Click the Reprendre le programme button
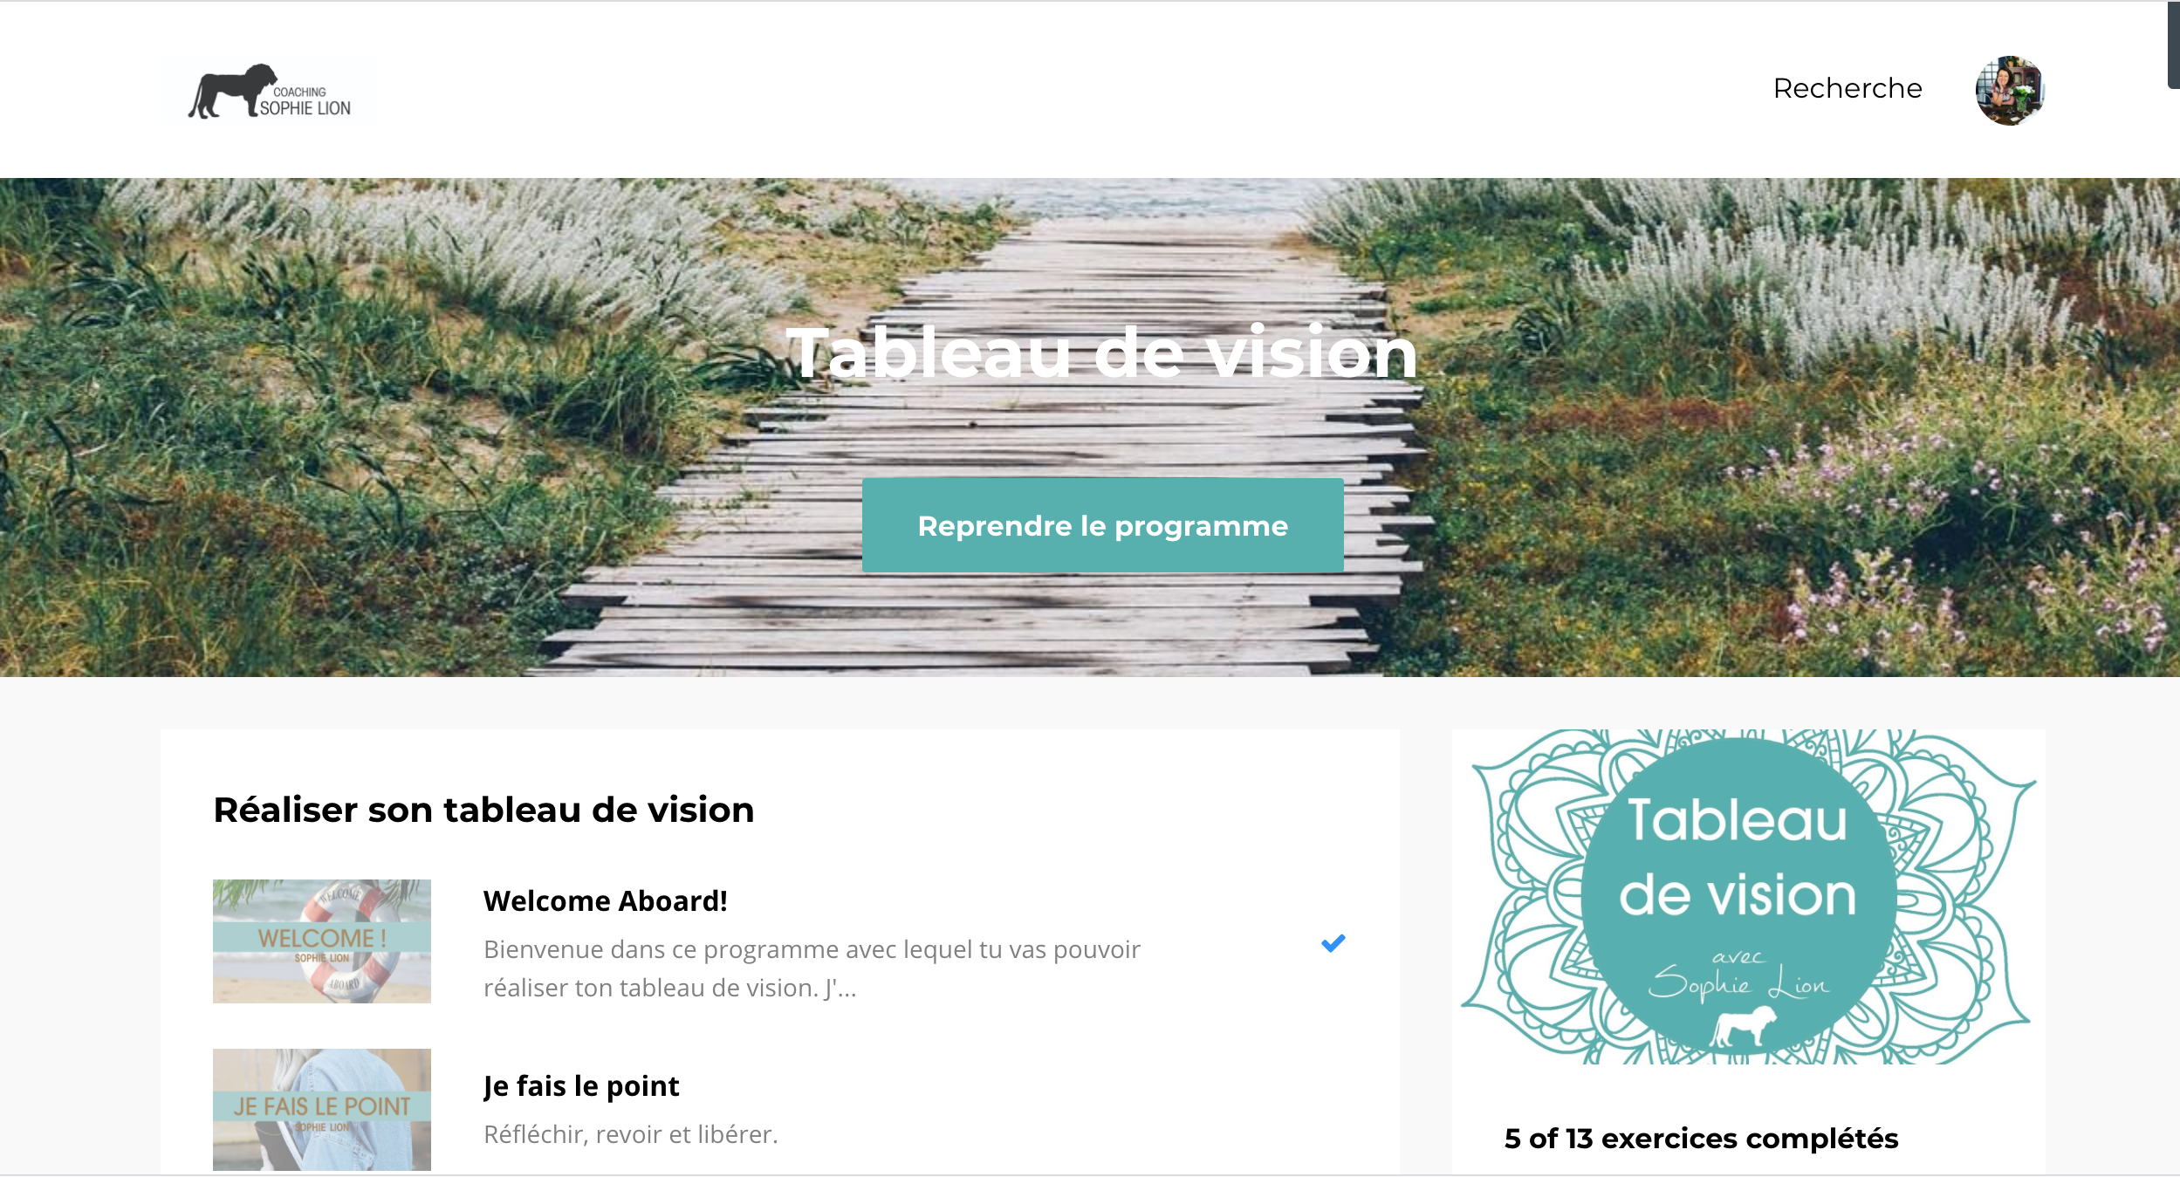The width and height of the screenshot is (2180, 1177). pos(1102,525)
